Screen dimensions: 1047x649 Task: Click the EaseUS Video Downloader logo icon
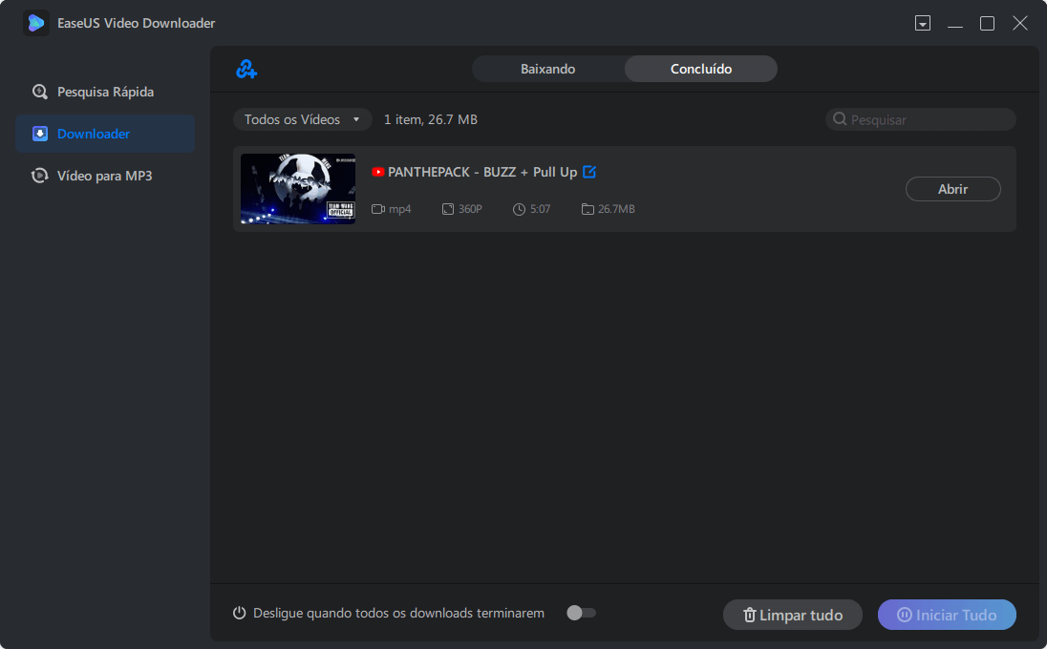36,23
